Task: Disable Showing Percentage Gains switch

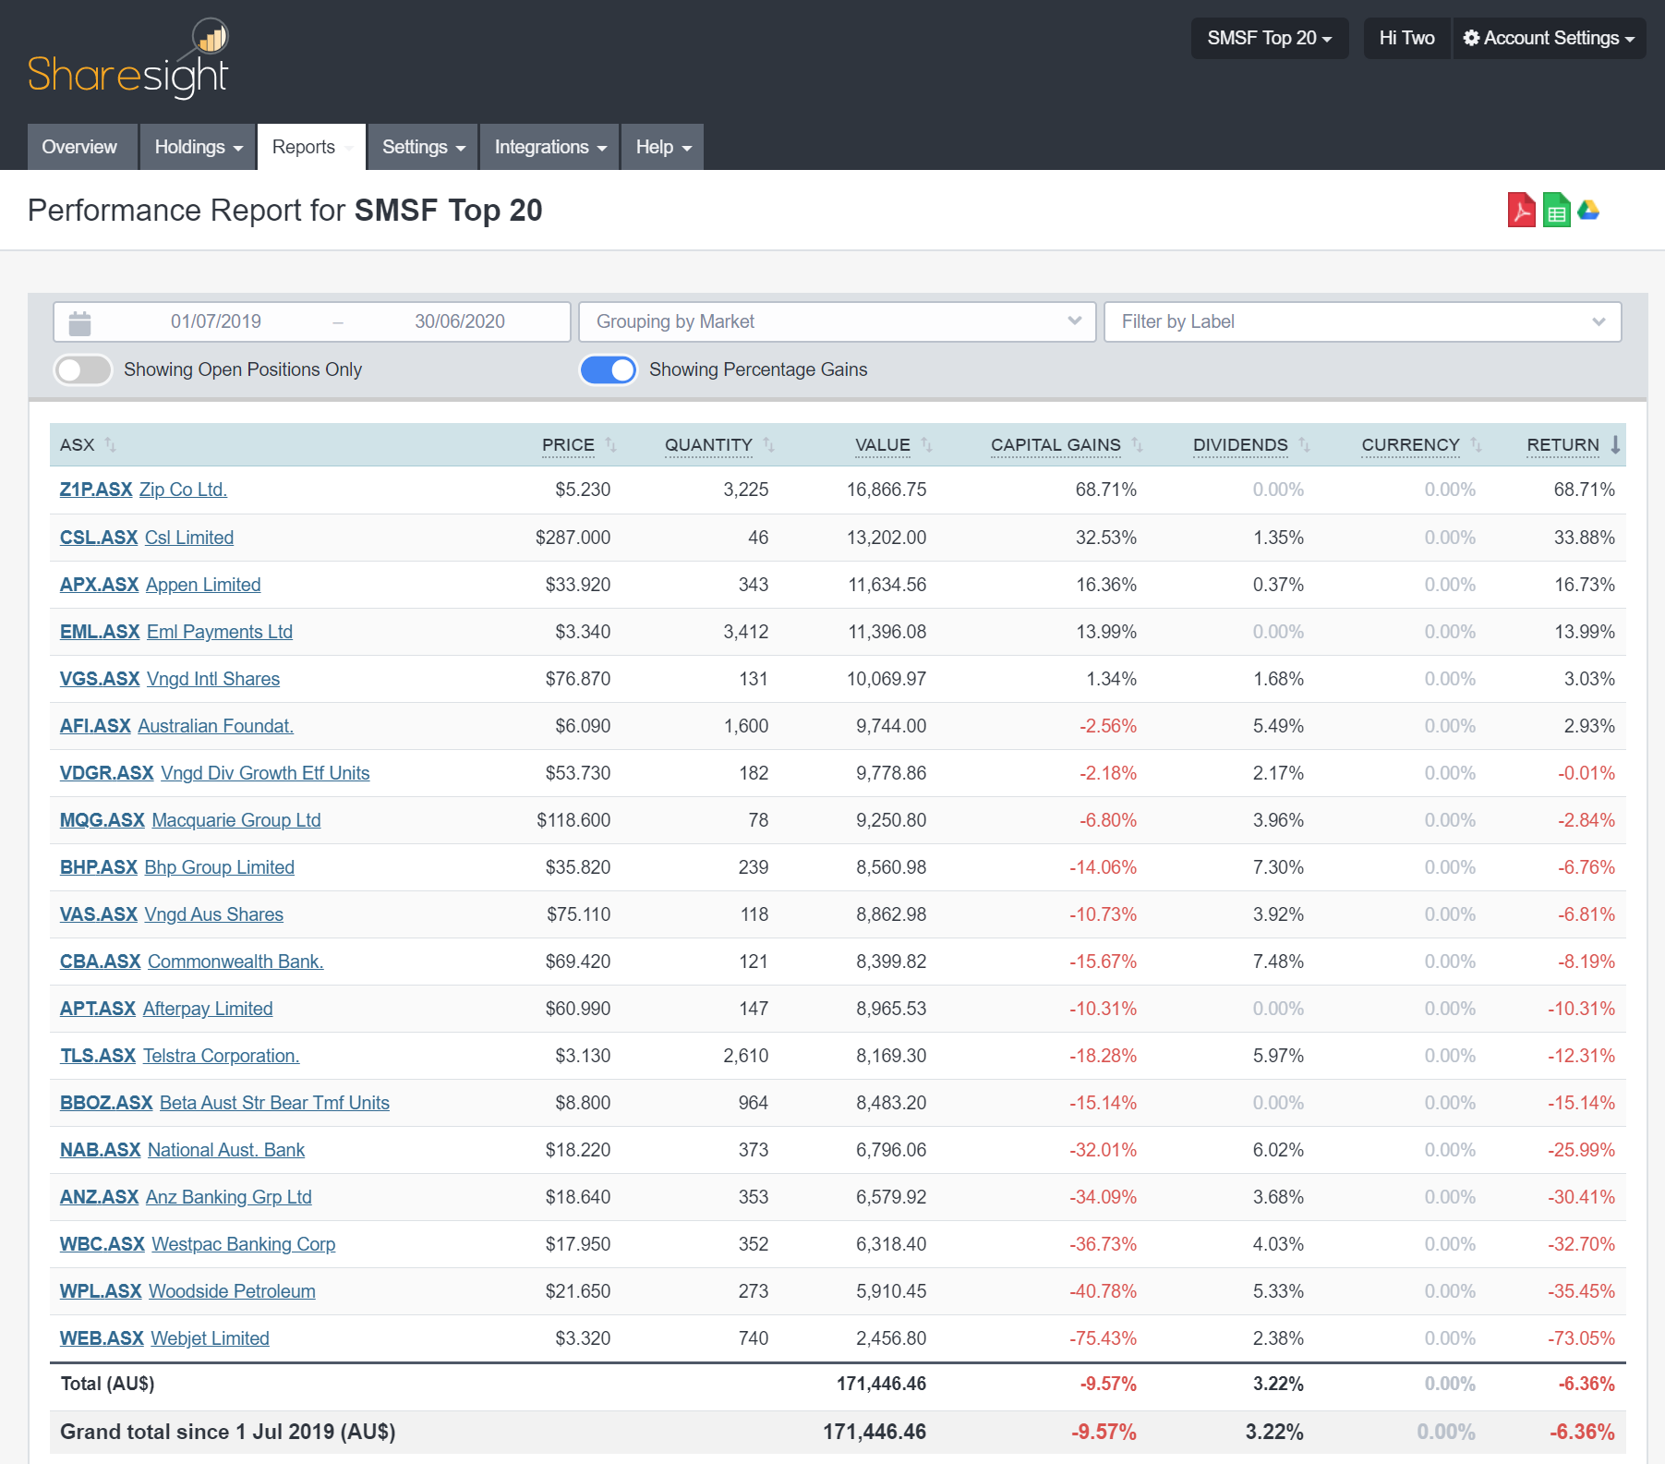Action: pos(609,370)
